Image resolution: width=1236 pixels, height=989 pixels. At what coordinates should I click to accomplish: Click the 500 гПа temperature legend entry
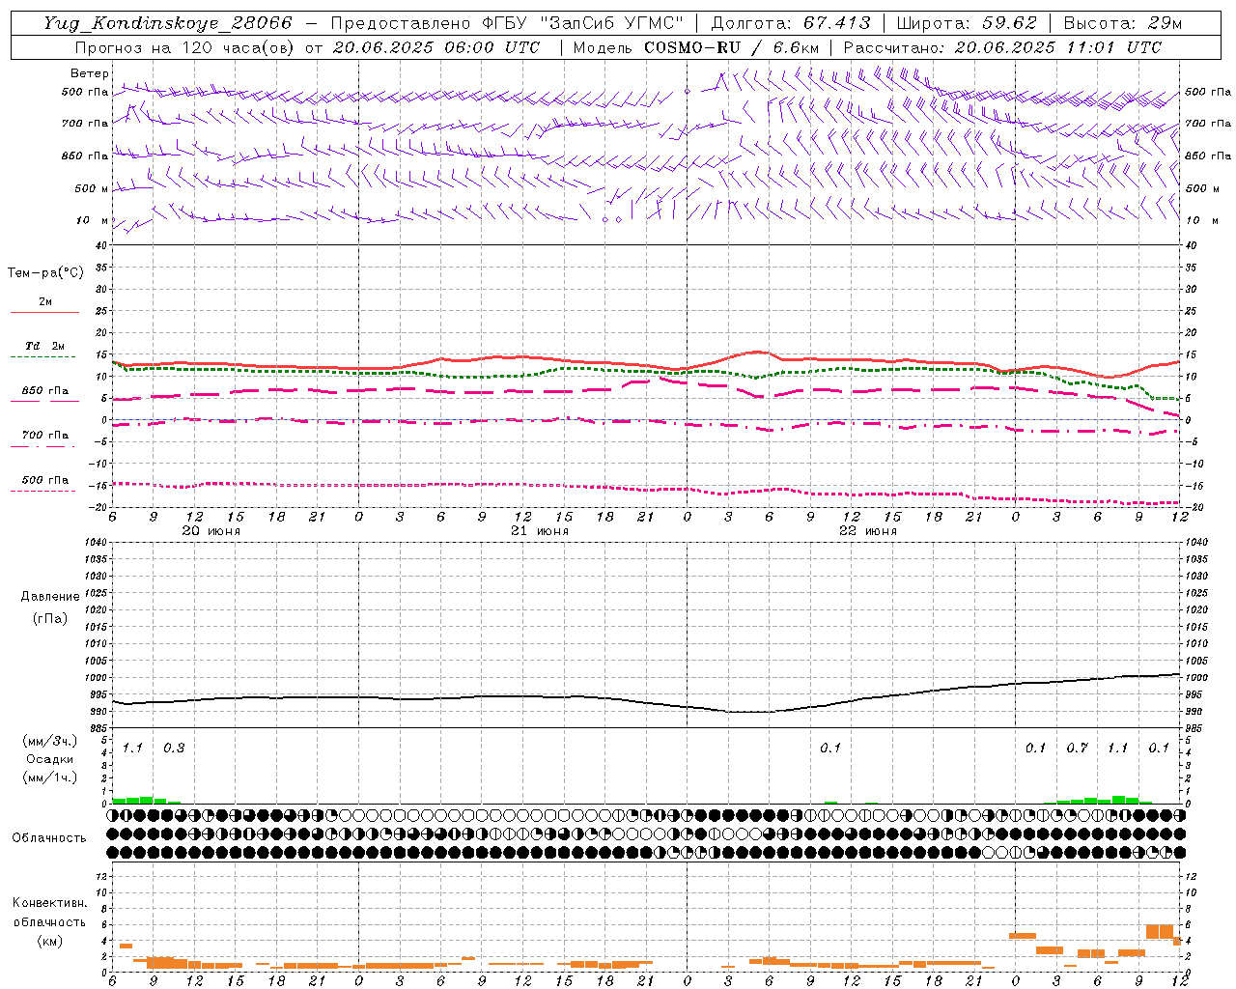[x=43, y=484]
